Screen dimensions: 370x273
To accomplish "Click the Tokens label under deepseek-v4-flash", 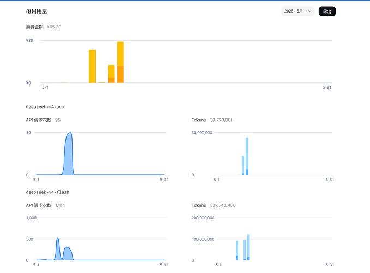I will click(x=199, y=205).
